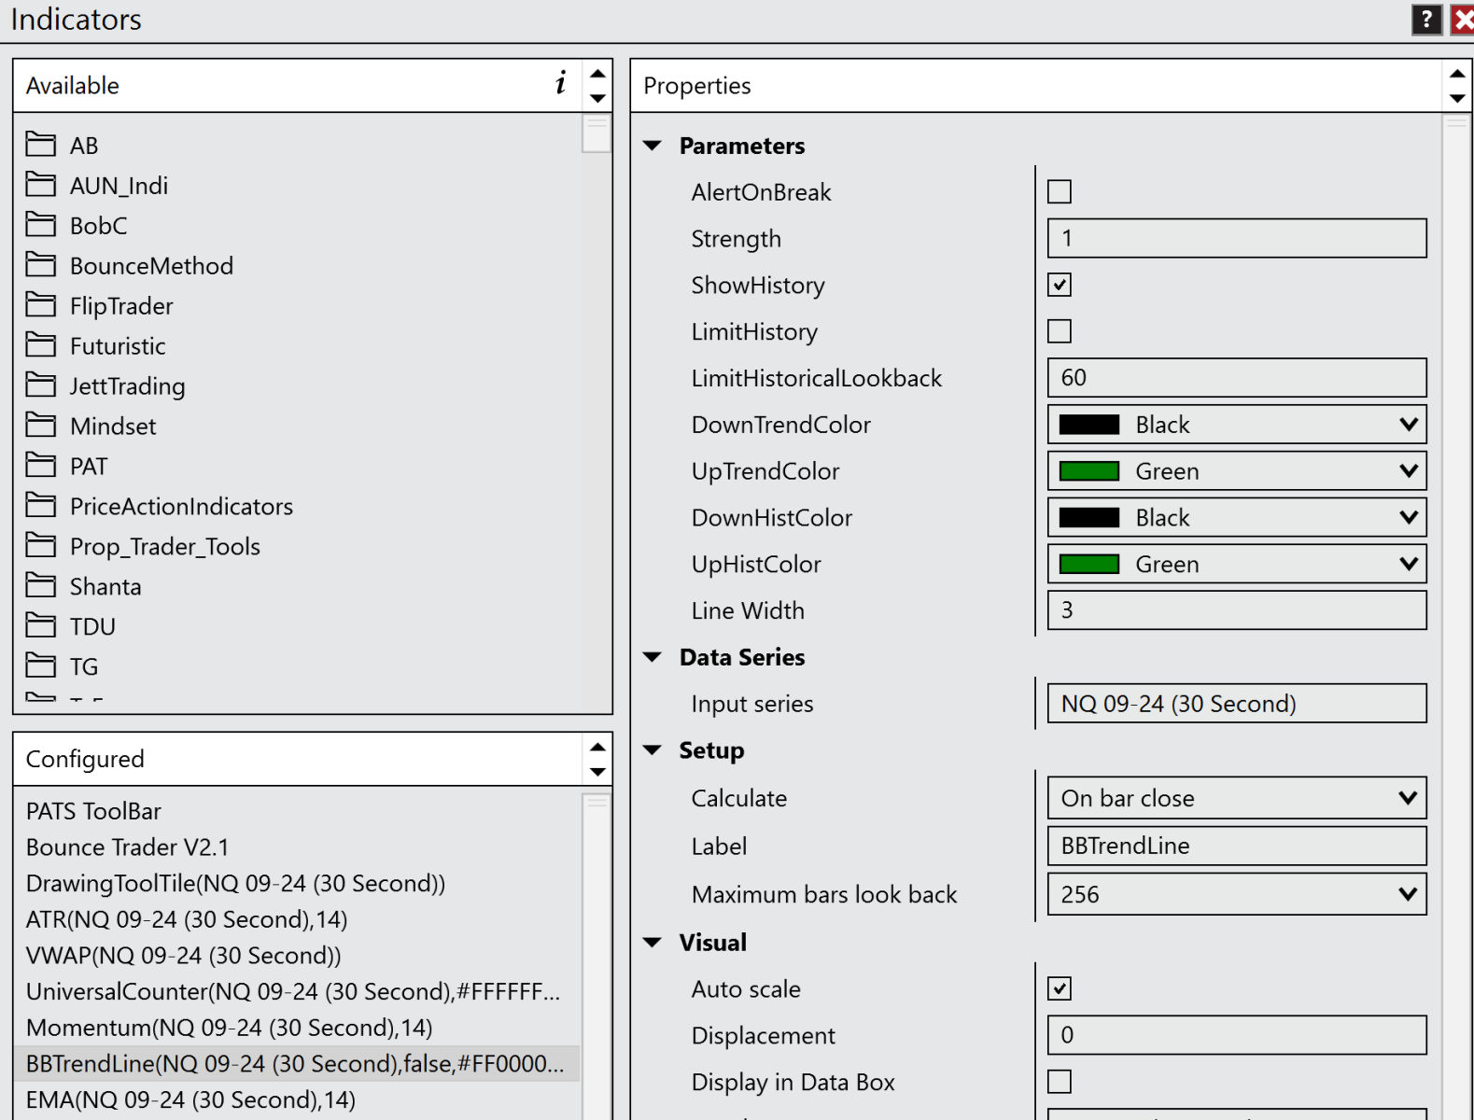Open the TDU folder icon
The width and height of the screenshot is (1474, 1120).
tap(40, 625)
